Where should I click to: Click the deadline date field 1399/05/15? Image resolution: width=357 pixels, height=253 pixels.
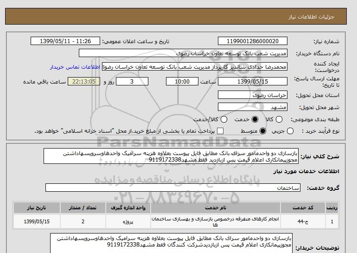click(253, 81)
